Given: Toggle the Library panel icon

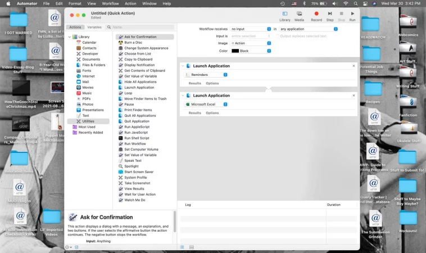Looking at the screenshot, I should point(285,15).
